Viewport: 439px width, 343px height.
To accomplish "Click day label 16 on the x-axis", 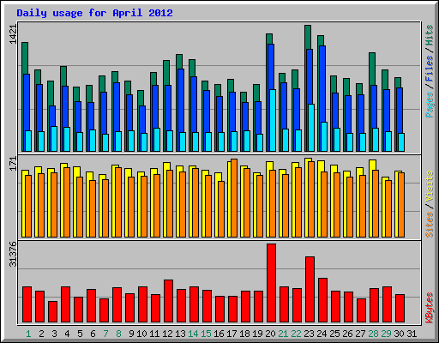I will coord(219,334).
